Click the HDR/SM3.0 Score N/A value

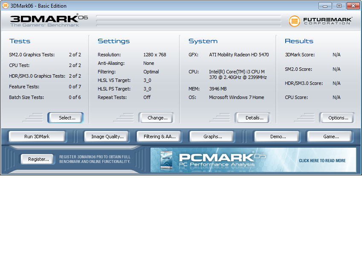[336, 83]
